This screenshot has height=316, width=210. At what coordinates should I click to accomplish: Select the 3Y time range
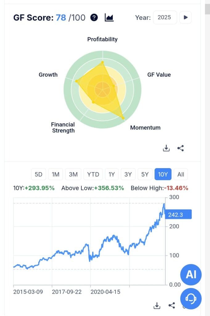coord(128,174)
